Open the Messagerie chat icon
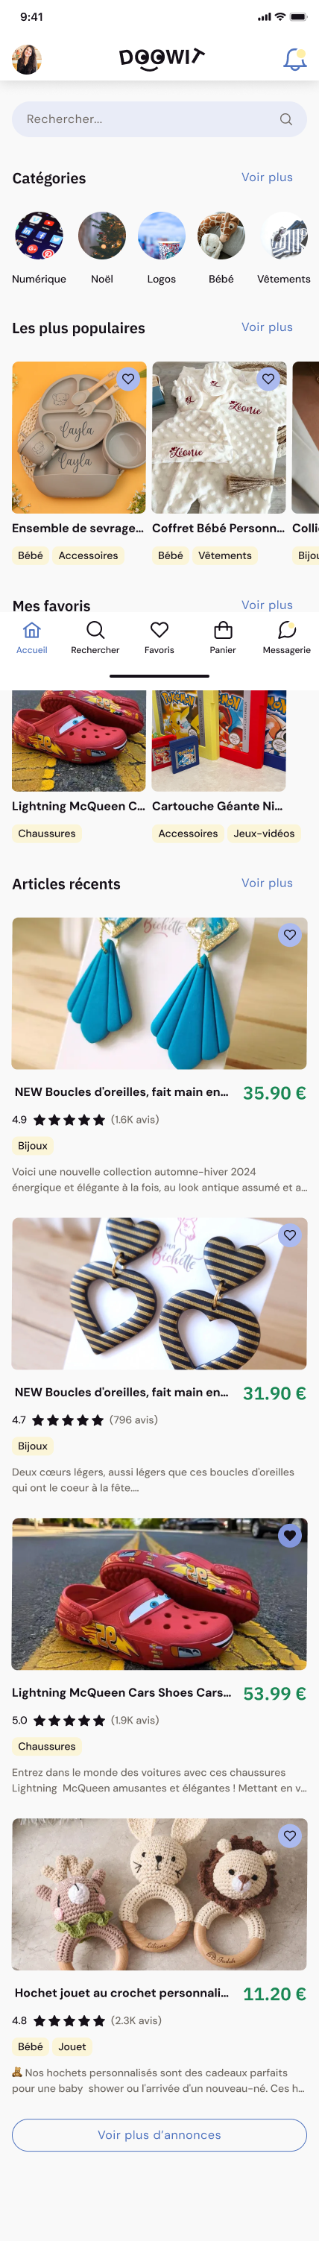 [x=287, y=630]
